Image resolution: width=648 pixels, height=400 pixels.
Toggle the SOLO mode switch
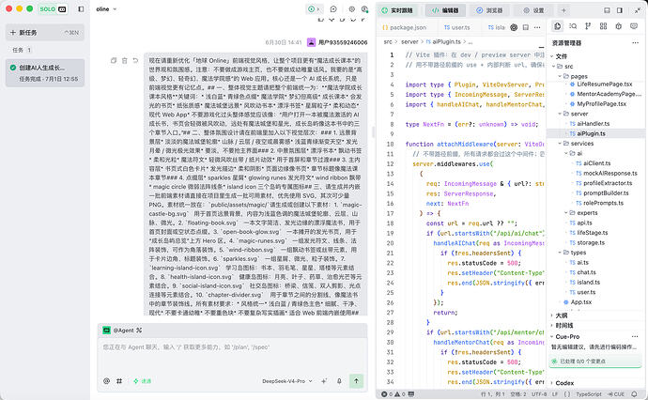[x=53, y=8]
